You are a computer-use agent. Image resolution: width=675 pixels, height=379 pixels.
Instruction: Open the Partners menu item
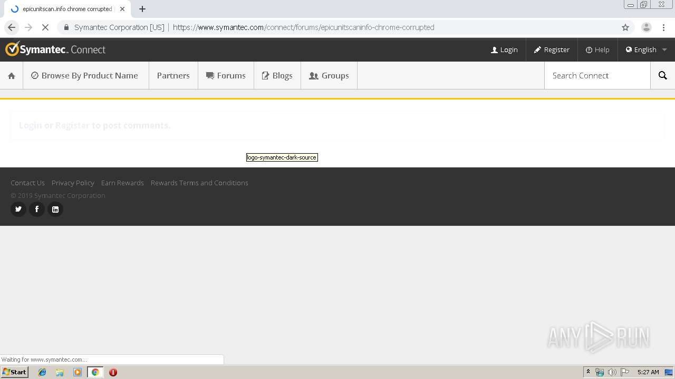click(x=173, y=75)
